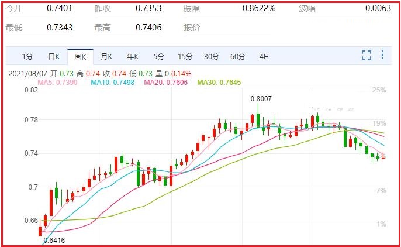Click the MA30: 0.7645 legend label
The width and height of the screenshot is (401, 247).
coord(219,83)
